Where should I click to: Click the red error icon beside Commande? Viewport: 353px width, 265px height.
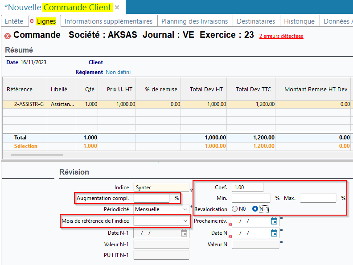8,36
